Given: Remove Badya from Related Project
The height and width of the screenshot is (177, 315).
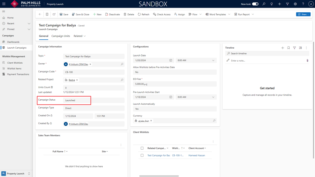Looking at the screenshot, I should coord(77,80).
